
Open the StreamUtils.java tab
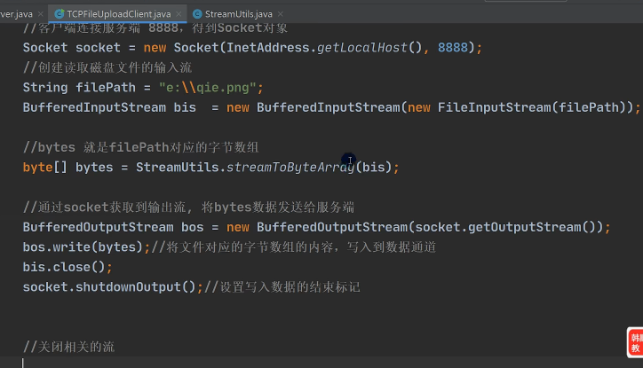[x=238, y=14]
